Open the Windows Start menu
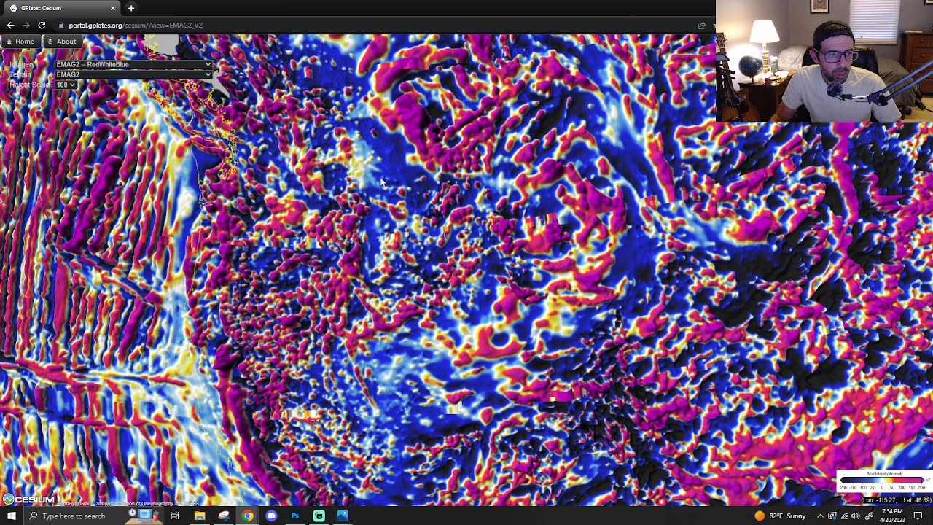Image resolution: width=933 pixels, height=525 pixels. 11,516
